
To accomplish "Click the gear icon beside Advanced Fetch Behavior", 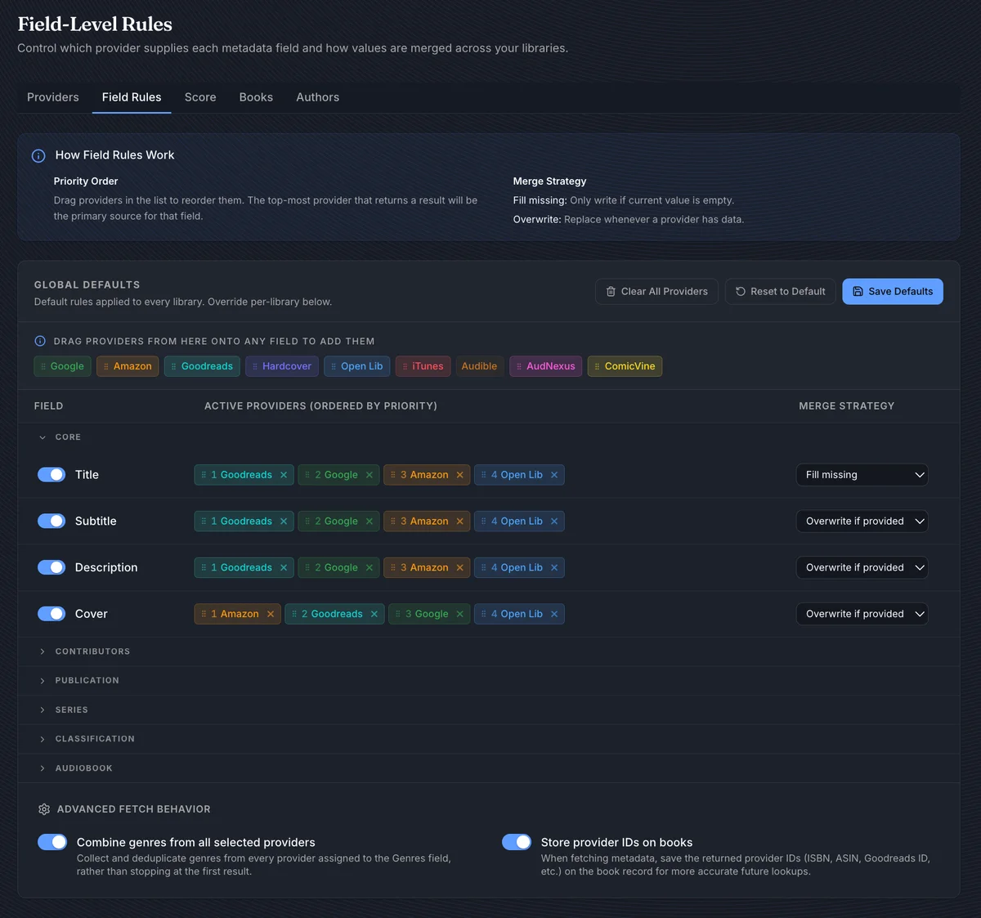I will (44, 809).
